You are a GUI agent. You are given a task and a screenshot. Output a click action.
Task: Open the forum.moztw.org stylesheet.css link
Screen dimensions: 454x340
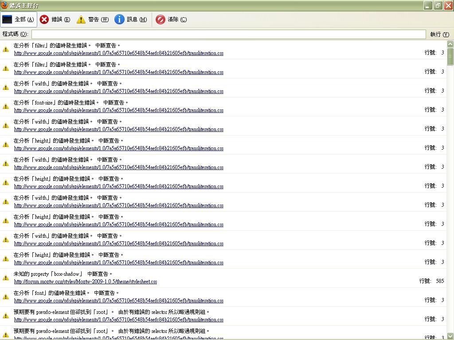(x=86, y=282)
